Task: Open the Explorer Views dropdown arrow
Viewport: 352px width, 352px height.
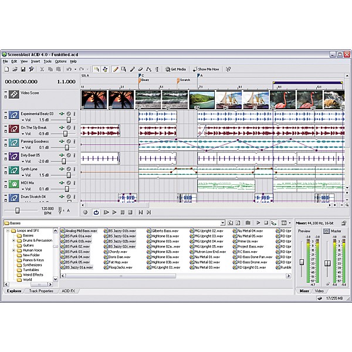Action: pos(290,223)
